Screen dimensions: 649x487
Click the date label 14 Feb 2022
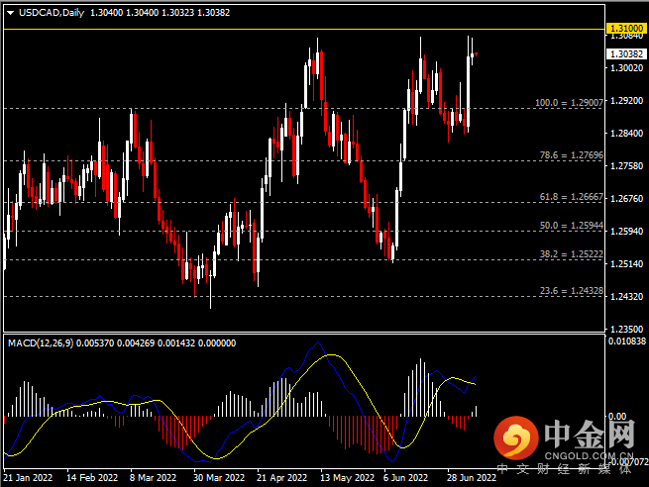click(92, 478)
